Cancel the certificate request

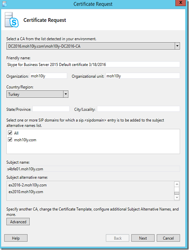[x=168, y=238]
